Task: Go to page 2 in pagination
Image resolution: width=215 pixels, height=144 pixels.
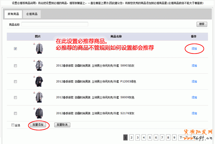Action: [x=132, y=138]
